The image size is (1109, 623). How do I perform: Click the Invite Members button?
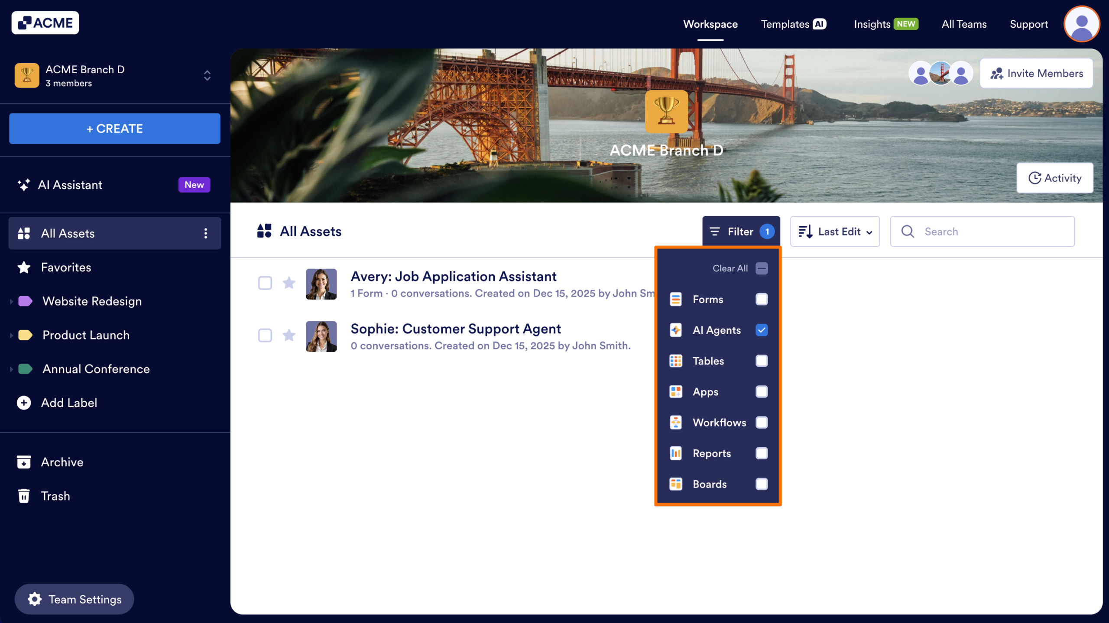pos(1036,73)
